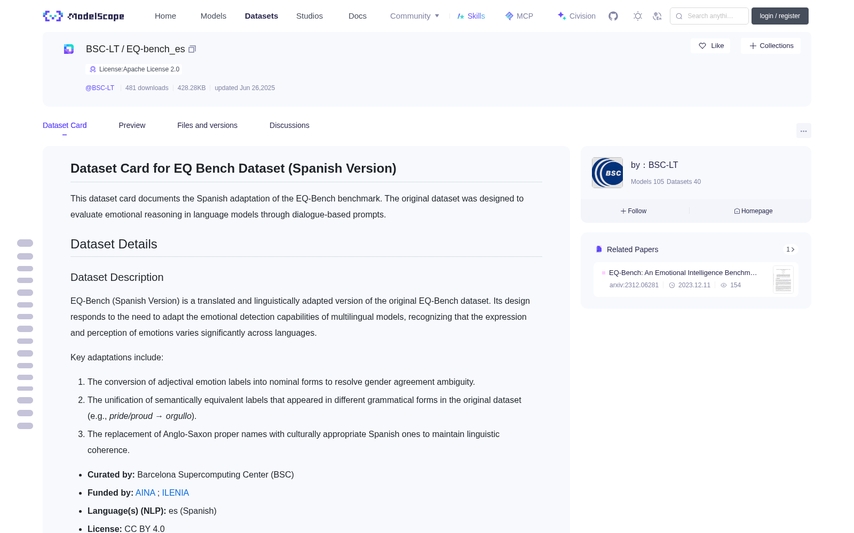Open the AINA funding link
854x533 pixels.
[145, 493]
